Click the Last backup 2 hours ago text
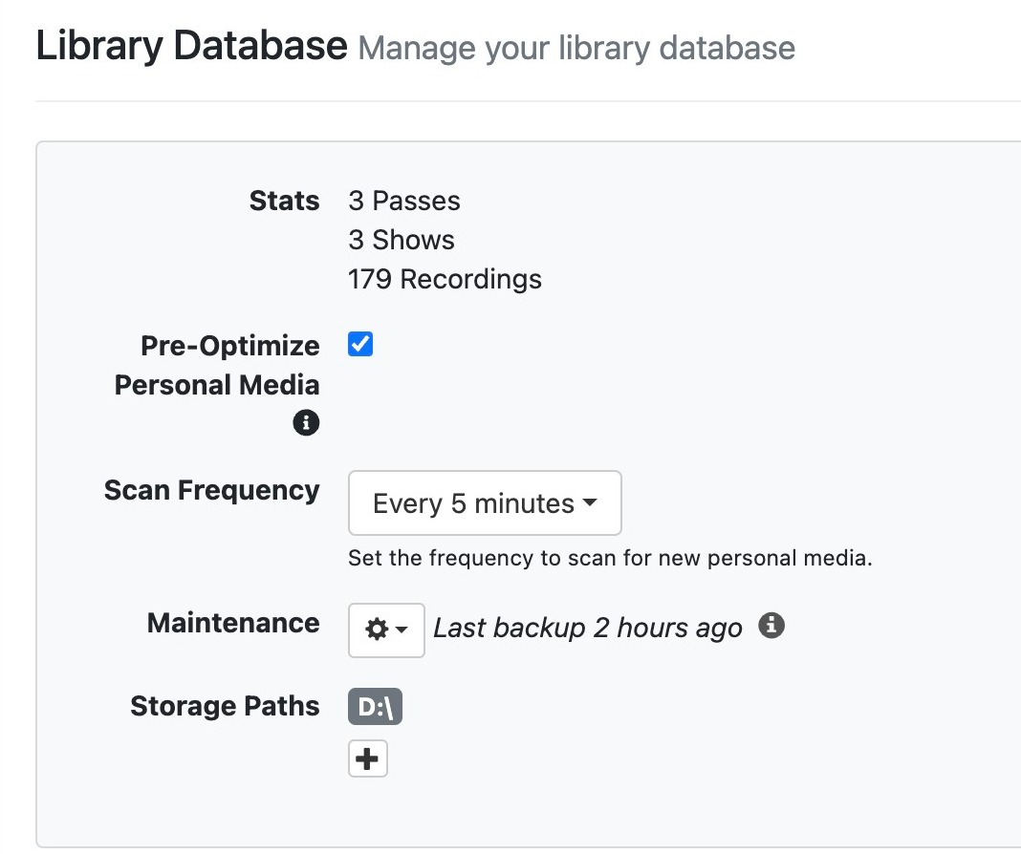Screen dimensions: 1021x854 tap(587, 628)
